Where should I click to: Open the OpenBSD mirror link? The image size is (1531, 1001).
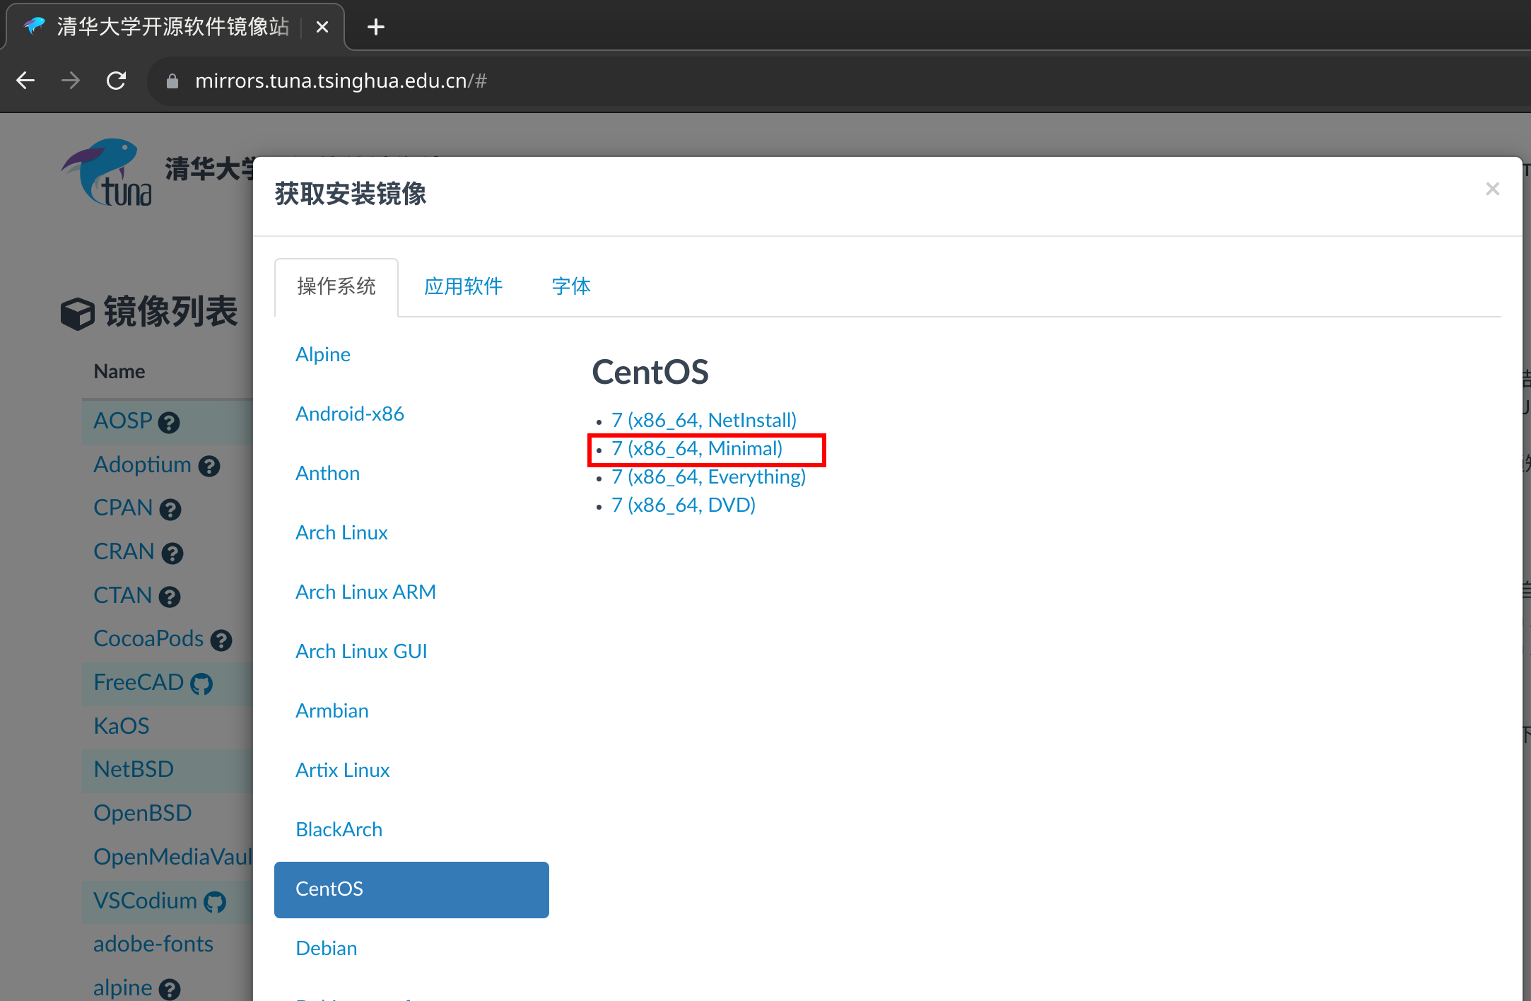pos(143,813)
